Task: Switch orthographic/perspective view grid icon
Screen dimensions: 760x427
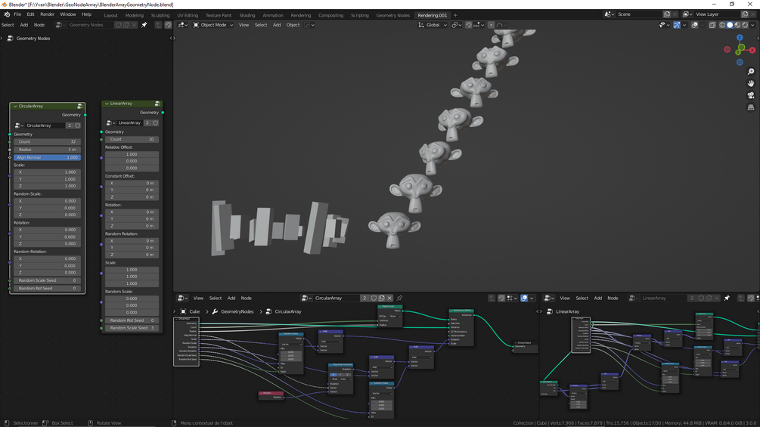Action: 751,107
